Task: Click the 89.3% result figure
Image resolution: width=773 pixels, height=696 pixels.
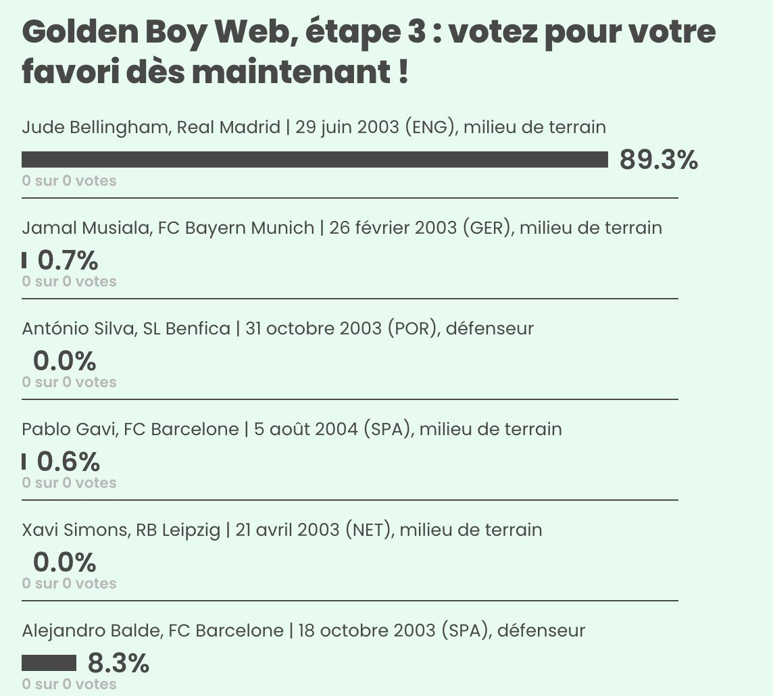Action: pos(658,160)
